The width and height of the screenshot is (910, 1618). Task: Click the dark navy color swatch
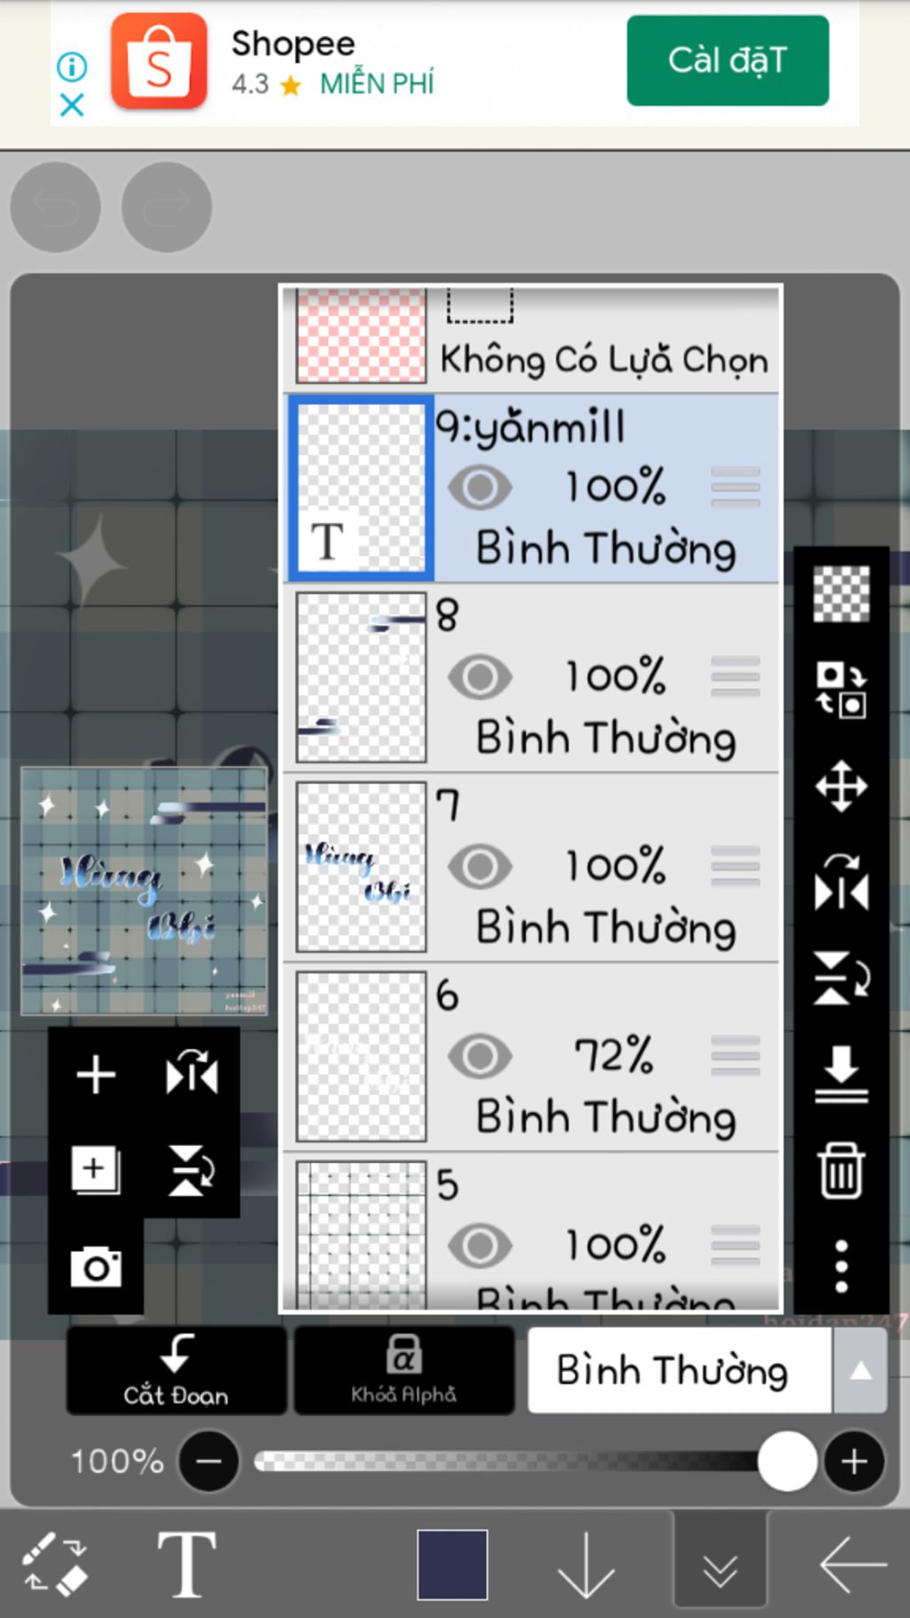452,1565
